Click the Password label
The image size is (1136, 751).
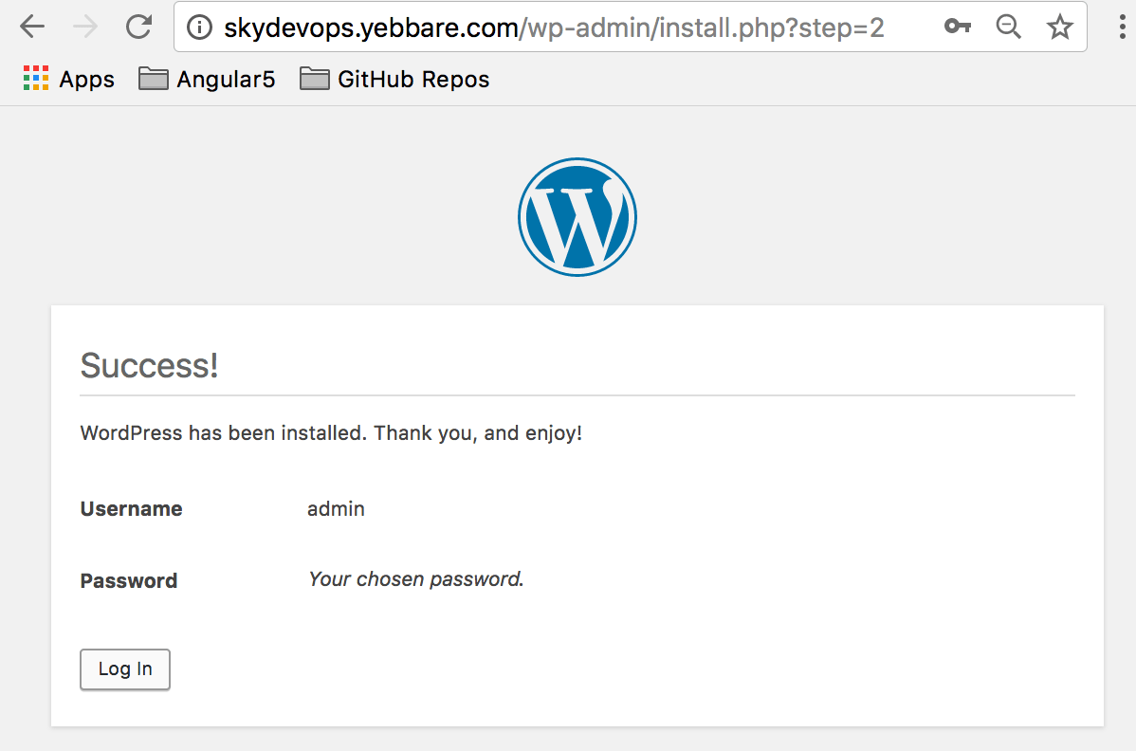[129, 580]
